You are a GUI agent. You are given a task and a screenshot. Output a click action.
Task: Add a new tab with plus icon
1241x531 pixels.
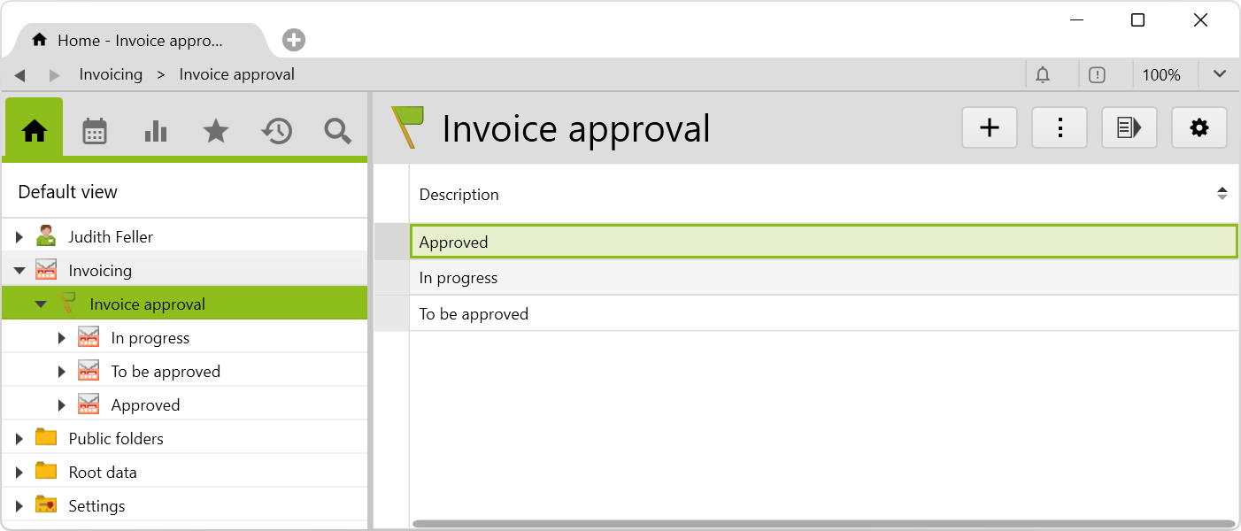click(294, 40)
